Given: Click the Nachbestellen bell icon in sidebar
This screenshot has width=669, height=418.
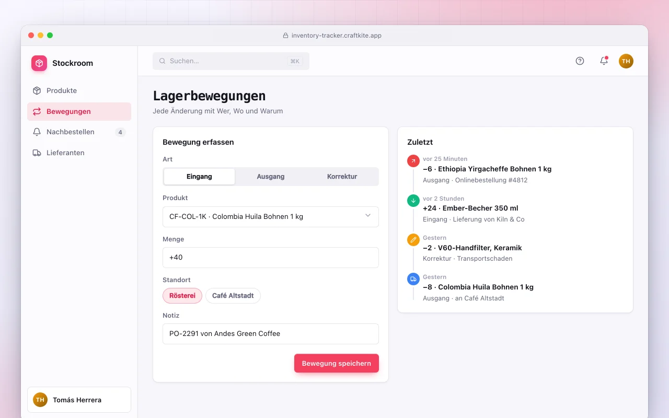Looking at the screenshot, I should pyautogui.click(x=37, y=132).
